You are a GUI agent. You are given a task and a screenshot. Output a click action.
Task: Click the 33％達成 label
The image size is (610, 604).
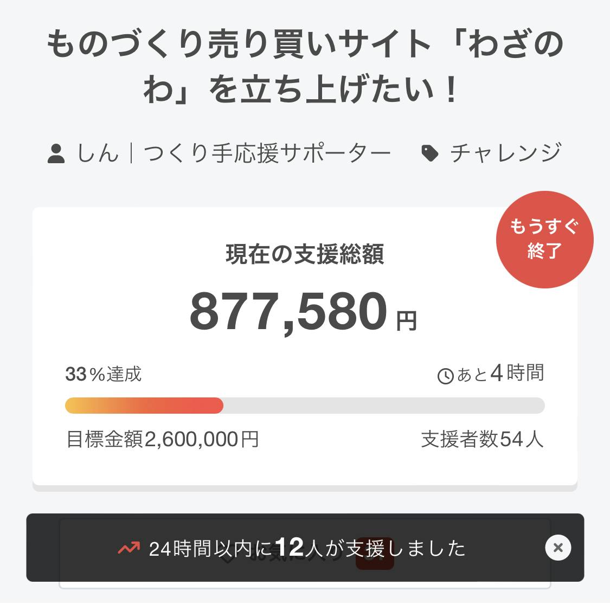tap(104, 374)
